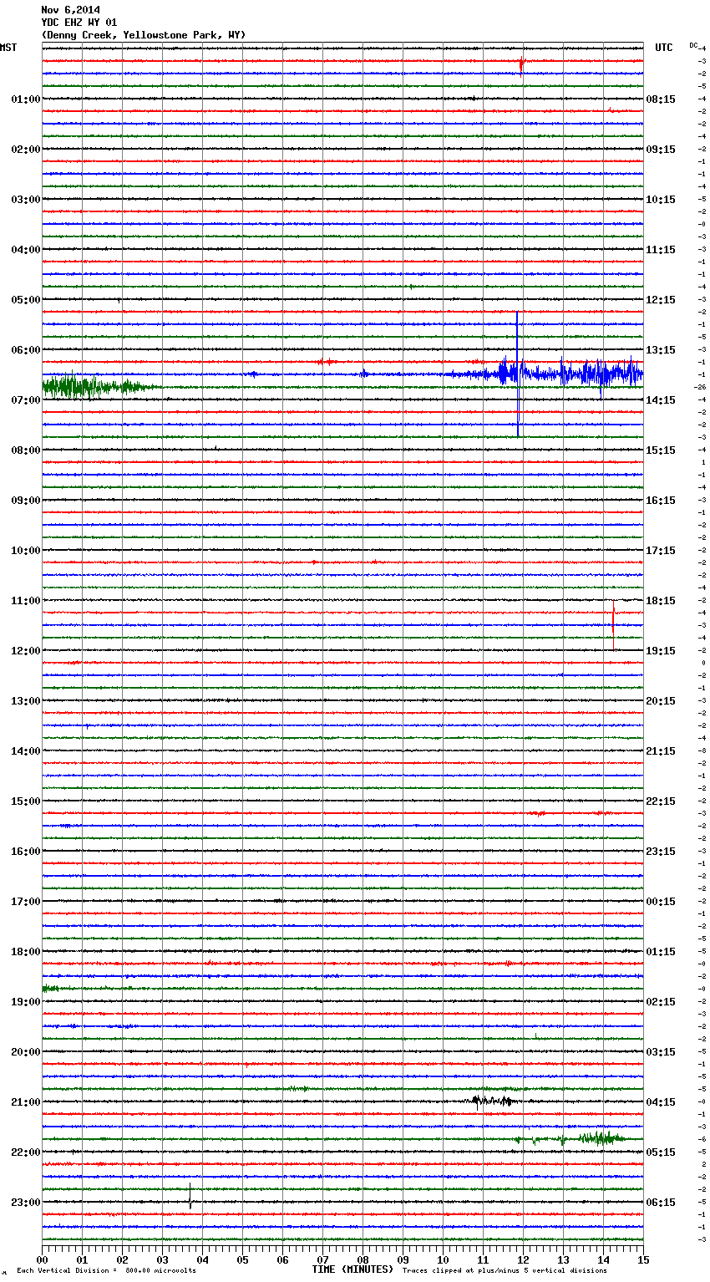The image size is (710, 1282).
Task: Click the "(Denny Creek, Yellowstone Park, WY)" location label
Action: [x=143, y=35]
